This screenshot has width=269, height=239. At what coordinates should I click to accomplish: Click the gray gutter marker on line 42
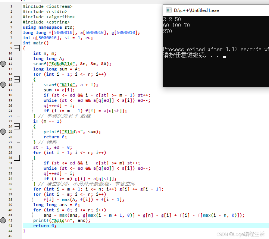3,220
